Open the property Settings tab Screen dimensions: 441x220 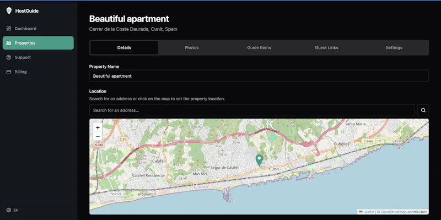[394, 47]
